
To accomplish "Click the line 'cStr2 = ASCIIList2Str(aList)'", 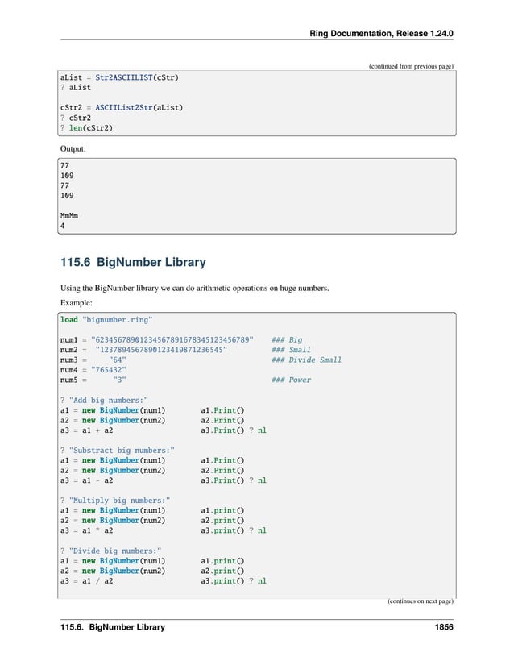I will tap(122, 108).
